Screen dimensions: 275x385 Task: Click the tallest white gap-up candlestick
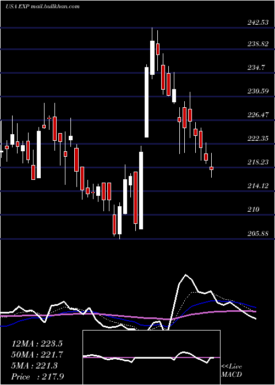click(147, 102)
